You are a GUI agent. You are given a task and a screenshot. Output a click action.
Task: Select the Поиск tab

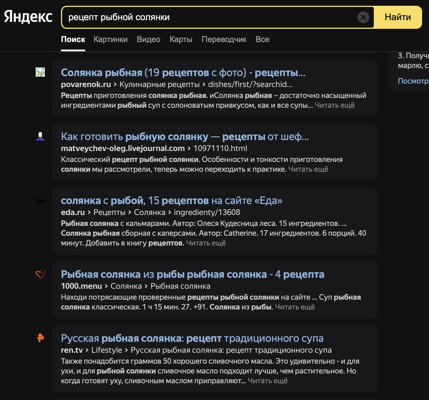click(x=73, y=39)
